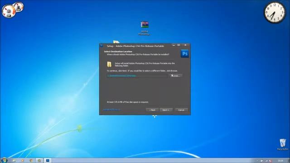Click the Setup window title bar icon
290x163 pixels.
101,45
